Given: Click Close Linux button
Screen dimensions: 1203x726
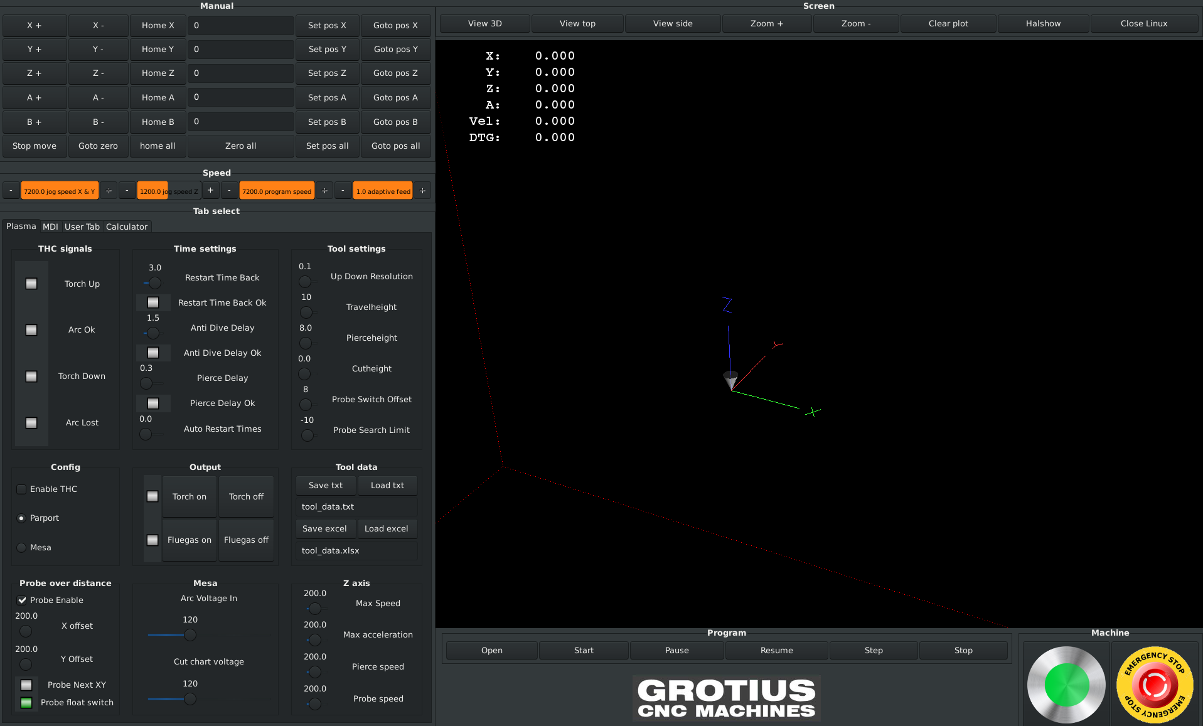Looking at the screenshot, I should tap(1144, 24).
